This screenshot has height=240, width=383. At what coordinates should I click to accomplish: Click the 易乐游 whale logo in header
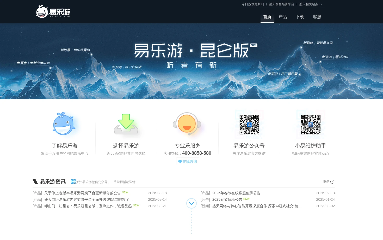point(53,12)
